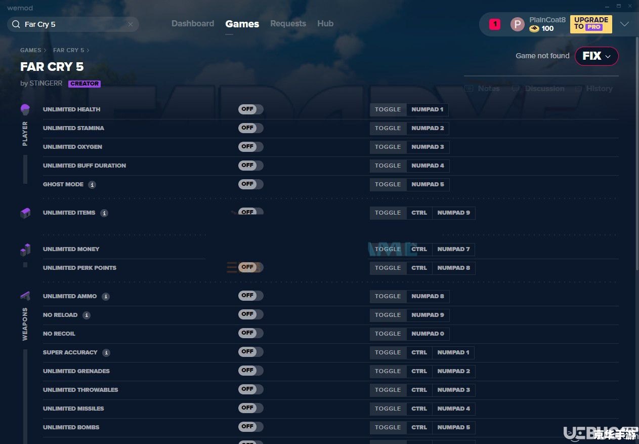Toggle Unlimited Buff Duration switch
The height and width of the screenshot is (444, 639).
pos(251,166)
